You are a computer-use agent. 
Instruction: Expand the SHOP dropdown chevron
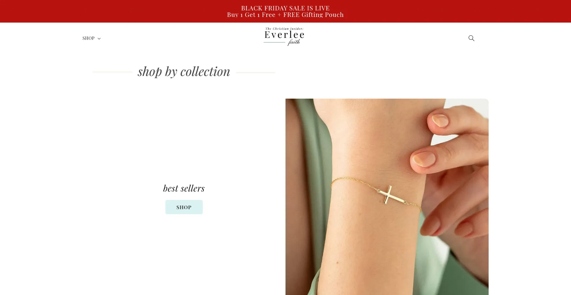pos(99,39)
